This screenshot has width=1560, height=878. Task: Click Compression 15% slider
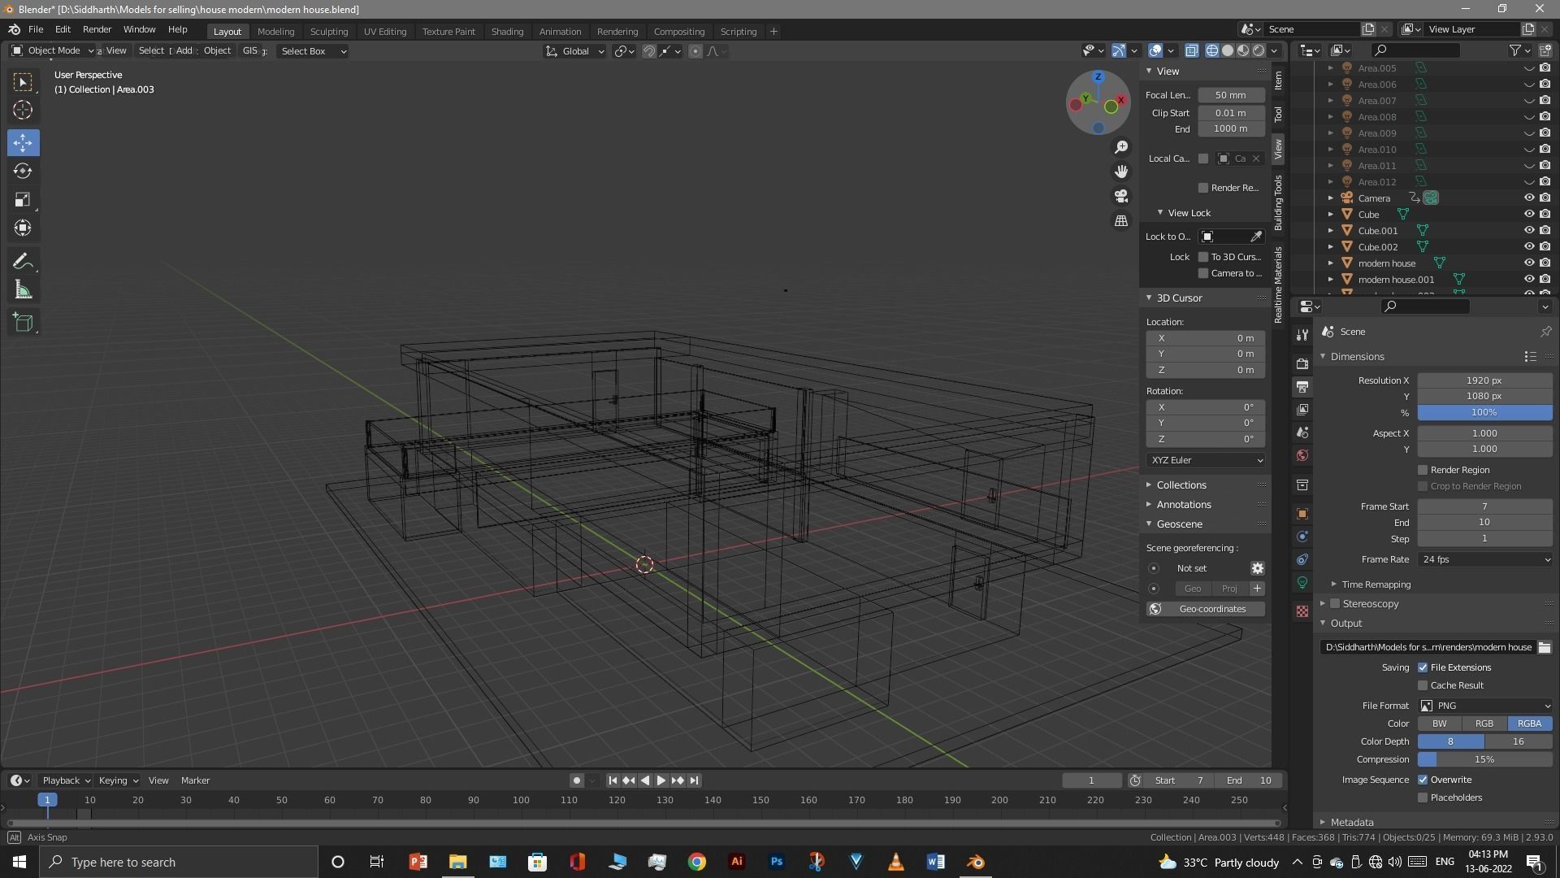tap(1484, 759)
